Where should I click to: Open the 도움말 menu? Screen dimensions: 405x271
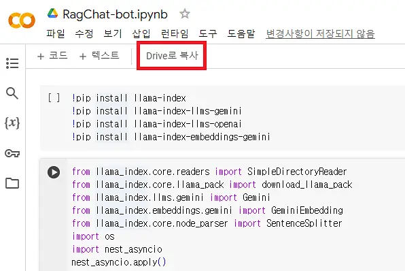241,33
